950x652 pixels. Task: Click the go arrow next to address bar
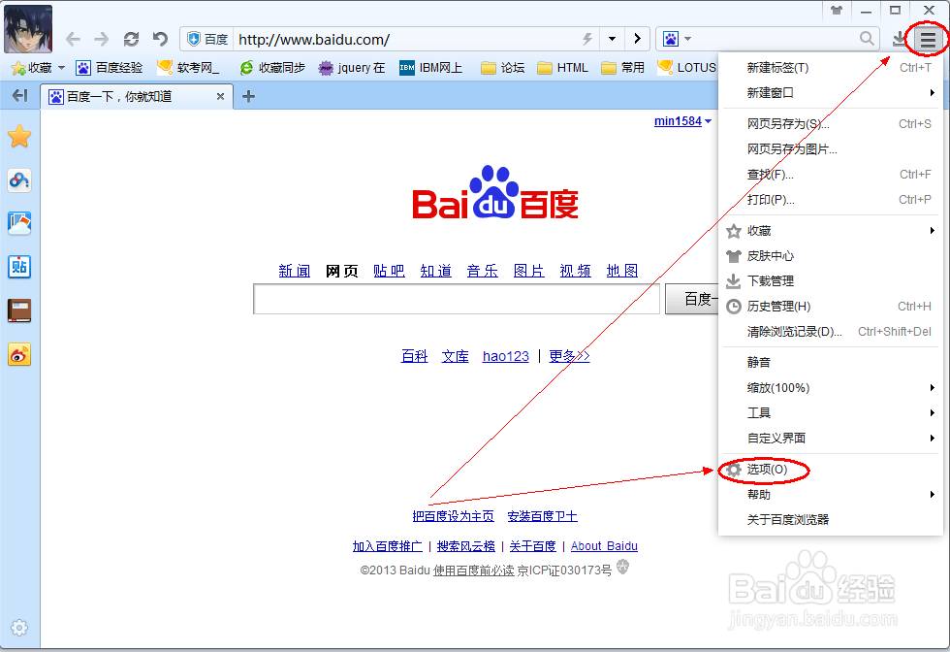pos(637,39)
